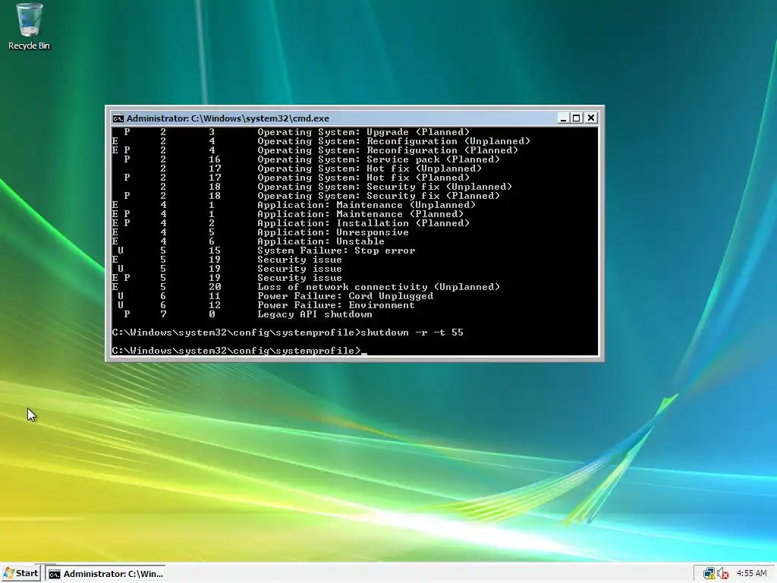Image resolution: width=777 pixels, height=583 pixels.
Task: Click 'Application: Maintenance (Unplanned)' line
Action: pos(366,205)
